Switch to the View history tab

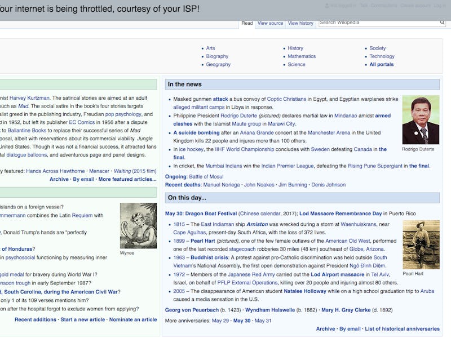coord(300,23)
